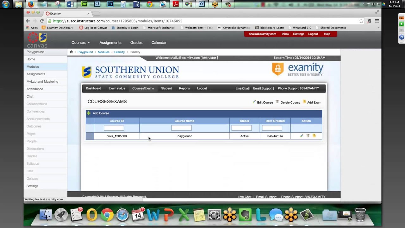
Task: Open the Calendar icon in the dock
Action: (x=138, y=215)
